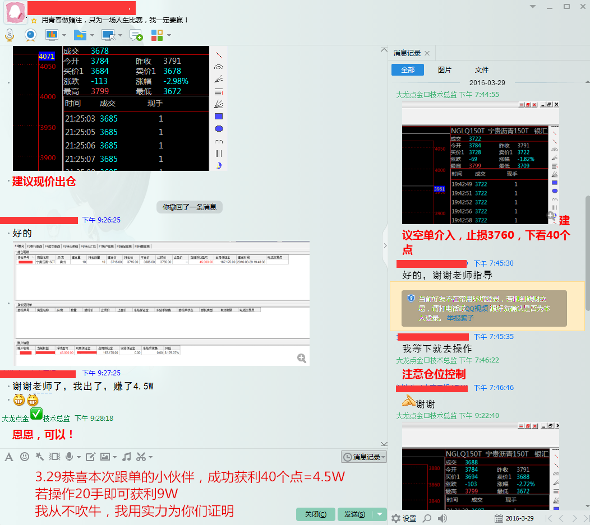Switch to the 文件 tab in history

coord(481,70)
